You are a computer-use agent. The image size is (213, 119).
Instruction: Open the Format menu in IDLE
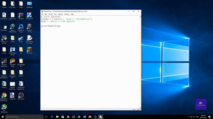[51, 14]
